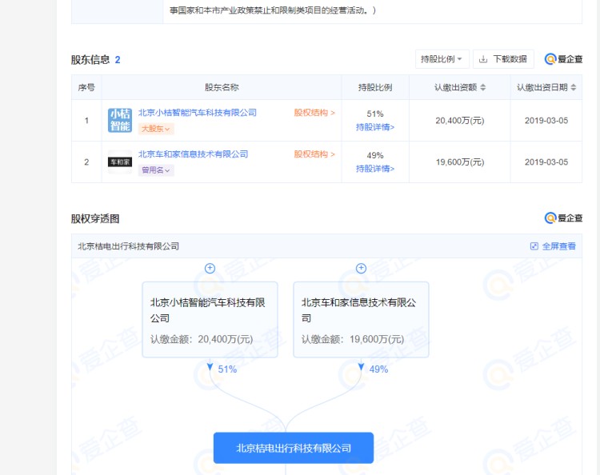Image resolution: width=600 pixels, height=475 pixels.
Task: Click the 持股比例 column header in table
Action: [x=375, y=87]
